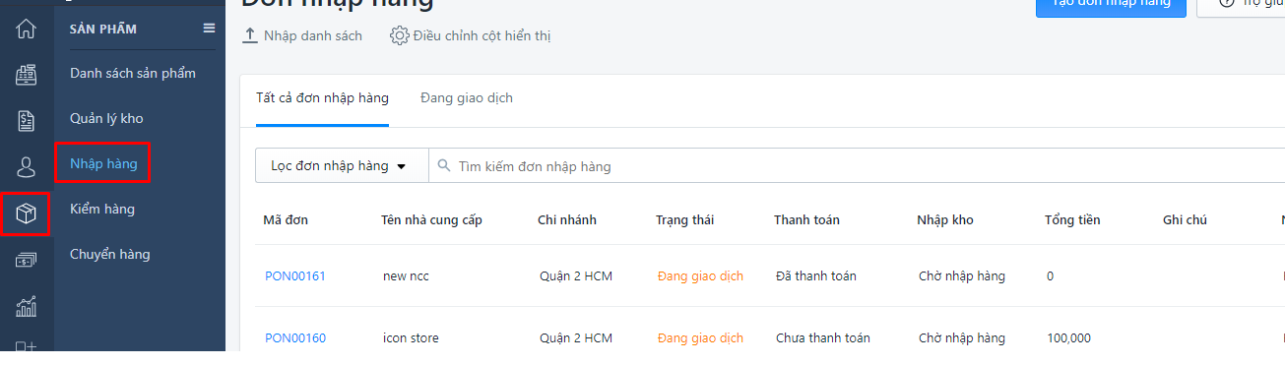Click the gear icon Điều chỉnh cột hiển thị

pos(399,35)
